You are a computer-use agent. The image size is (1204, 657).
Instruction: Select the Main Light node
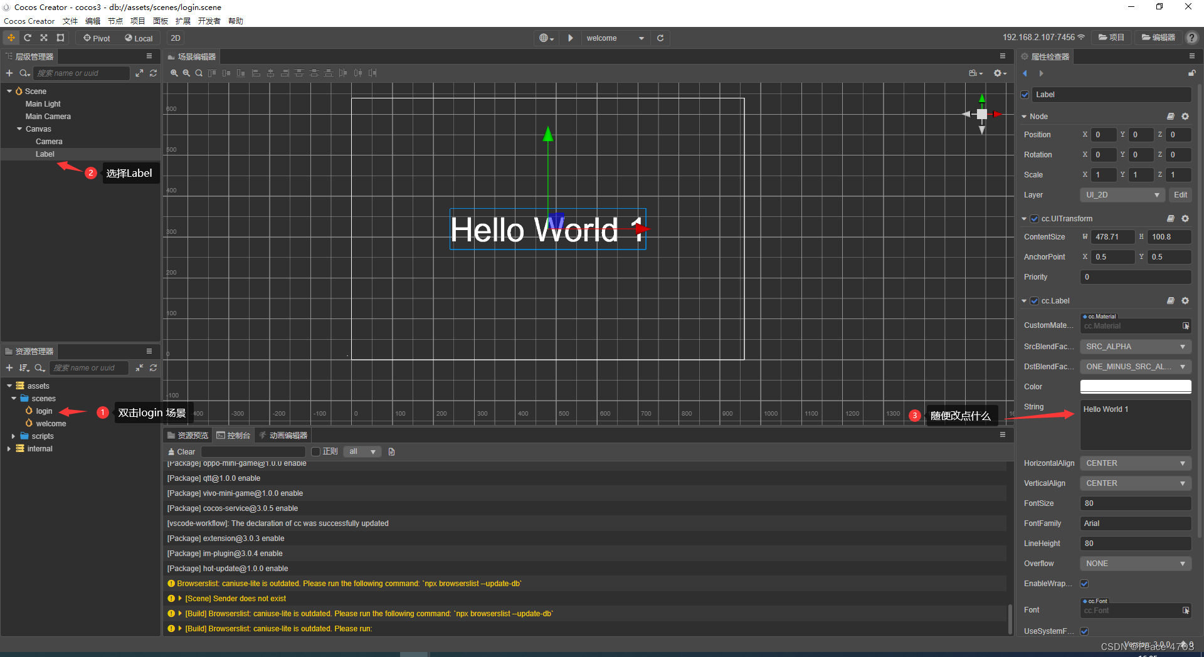(43, 104)
